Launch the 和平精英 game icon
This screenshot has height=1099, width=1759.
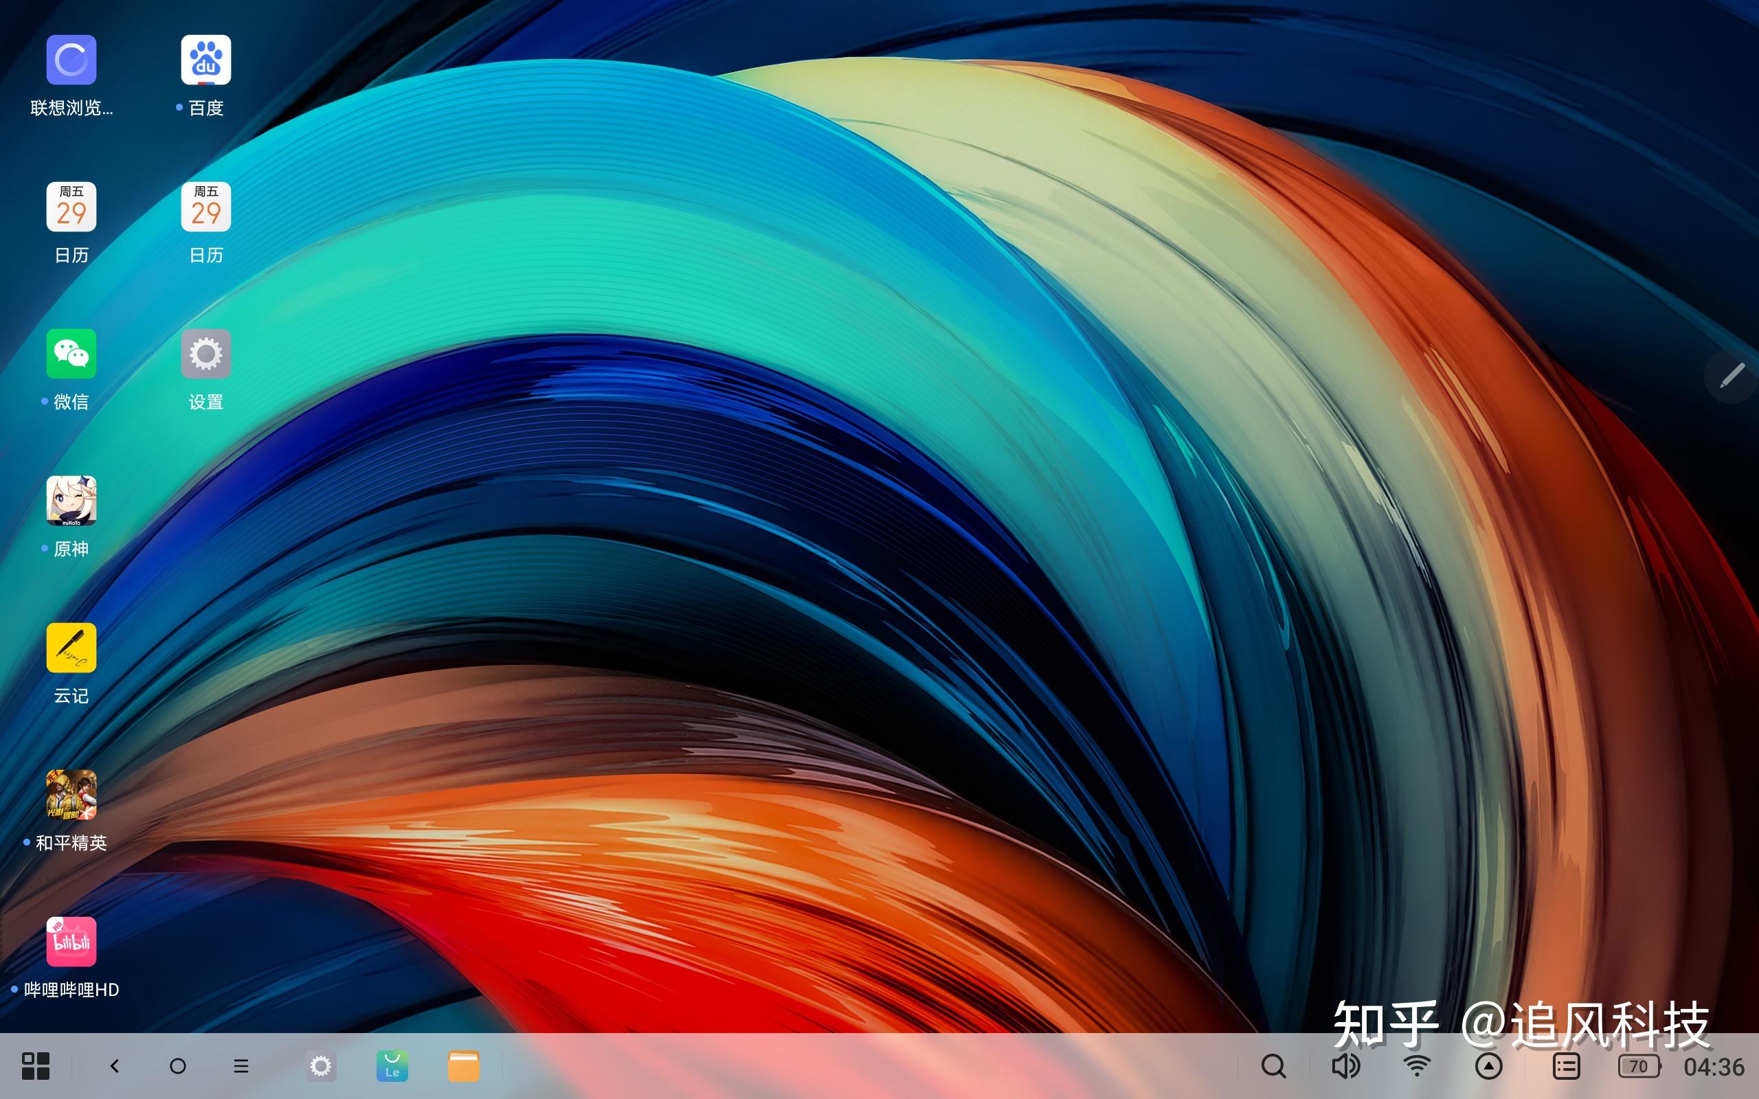coord(71,795)
